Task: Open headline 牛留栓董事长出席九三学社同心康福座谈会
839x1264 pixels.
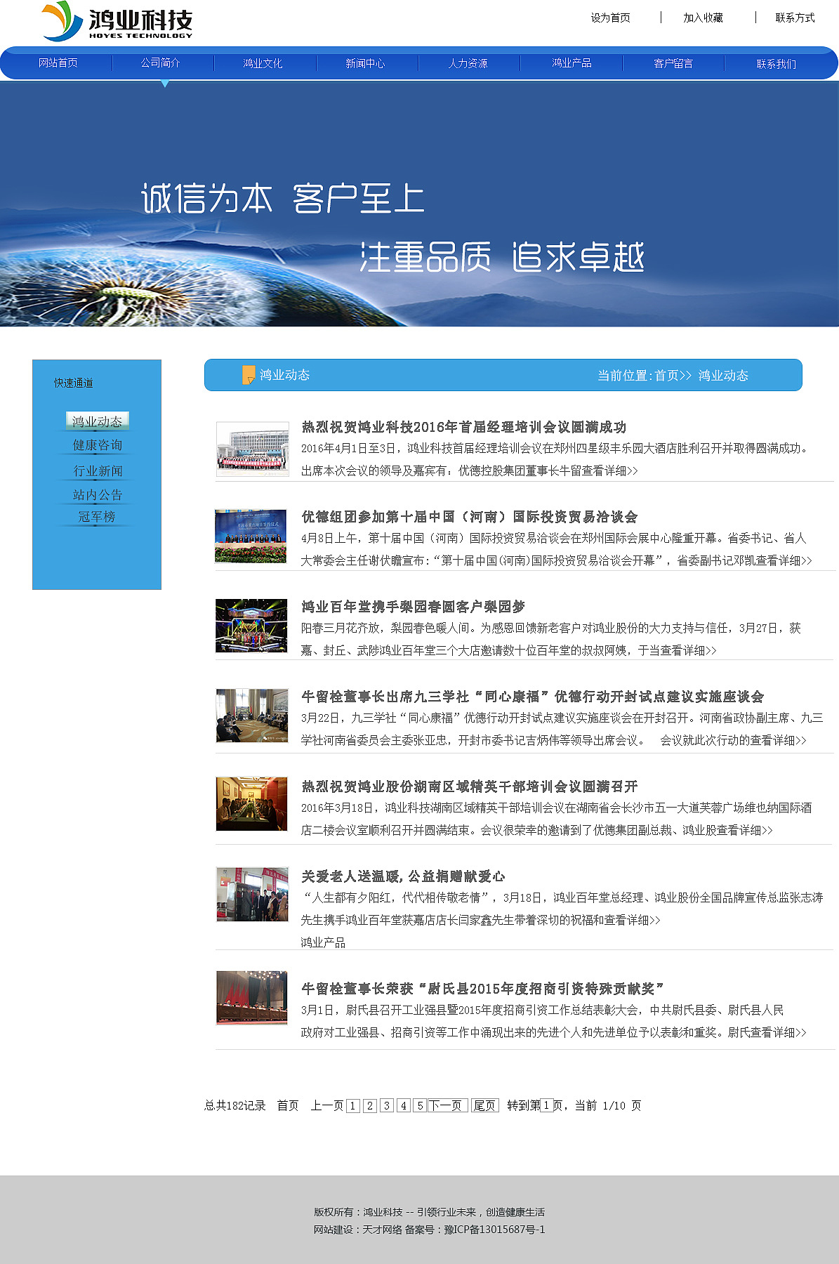Action: point(532,697)
